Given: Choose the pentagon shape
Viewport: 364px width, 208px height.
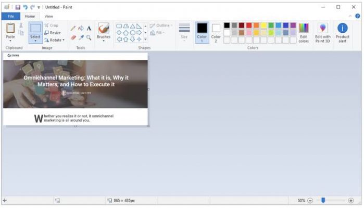Looking at the screenshot, I should click(x=126, y=33).
